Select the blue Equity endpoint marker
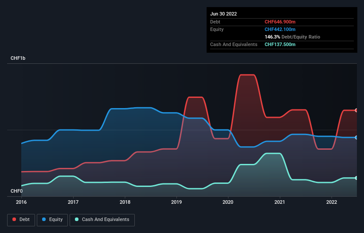 pos(356,137)
